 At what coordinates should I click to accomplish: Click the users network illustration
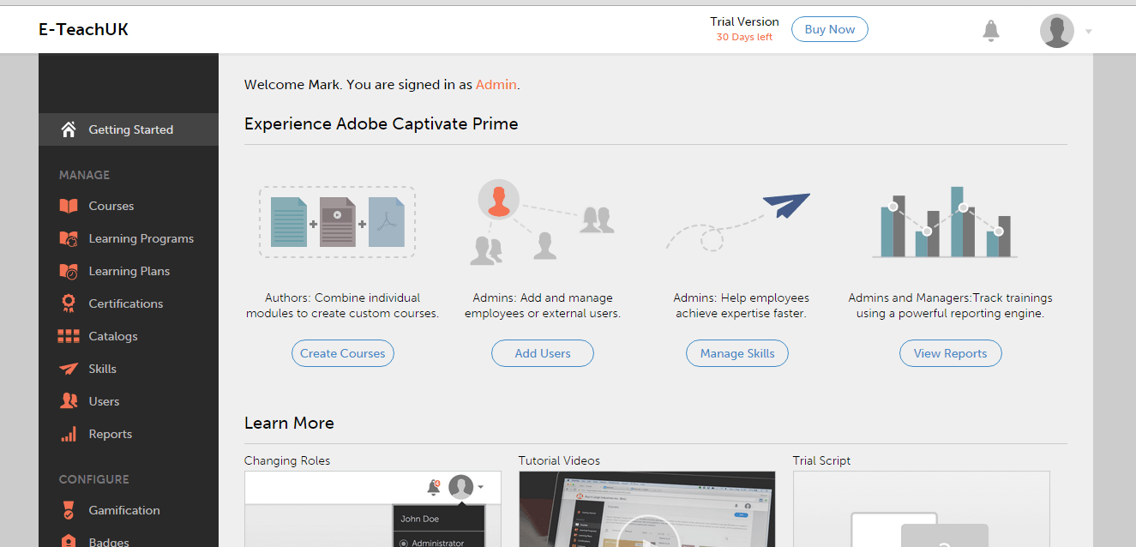[543, 221]
